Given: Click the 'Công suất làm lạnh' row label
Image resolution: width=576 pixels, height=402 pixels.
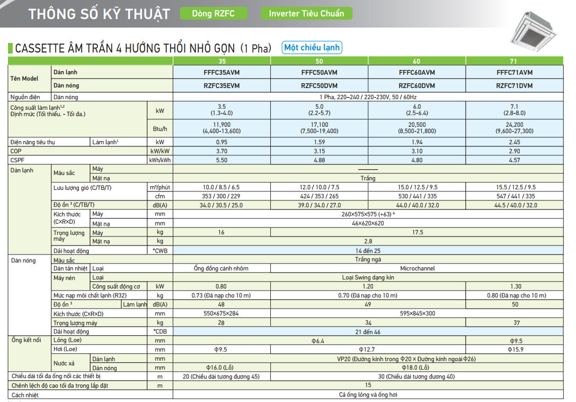Looking at the screenshot, I should click(x=37, y=108).
